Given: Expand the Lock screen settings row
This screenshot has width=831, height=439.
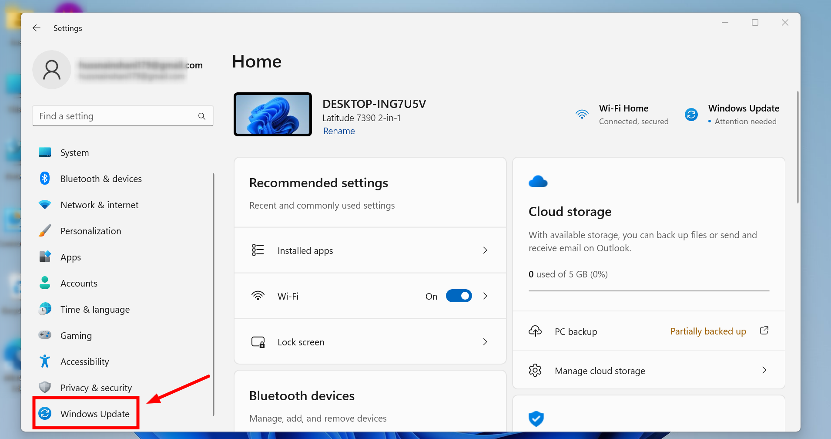Looking at the screenshot, I should 485,342.
